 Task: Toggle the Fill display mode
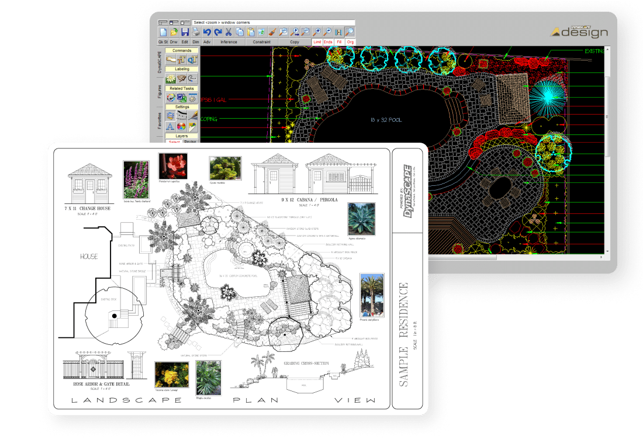(338, 42)
